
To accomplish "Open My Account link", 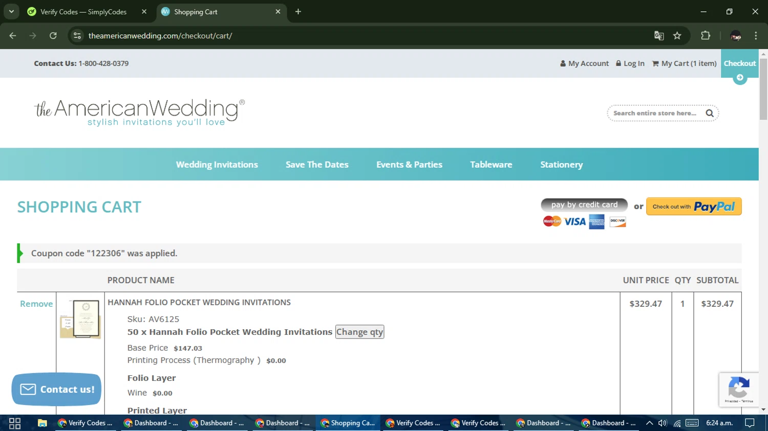I will (x=584, y=63).
